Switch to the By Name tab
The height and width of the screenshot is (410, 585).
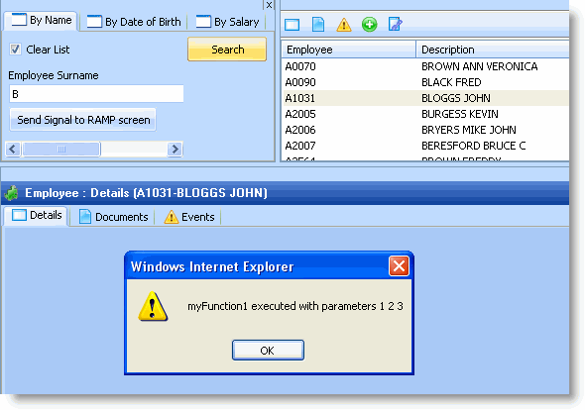tap(42, 20)
